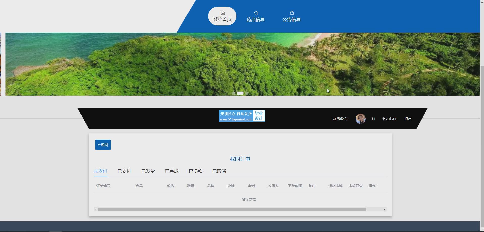This screenshot has height=232, width=484.
Task: Open the 已取消 orders tab
Action: click(219, 171)
